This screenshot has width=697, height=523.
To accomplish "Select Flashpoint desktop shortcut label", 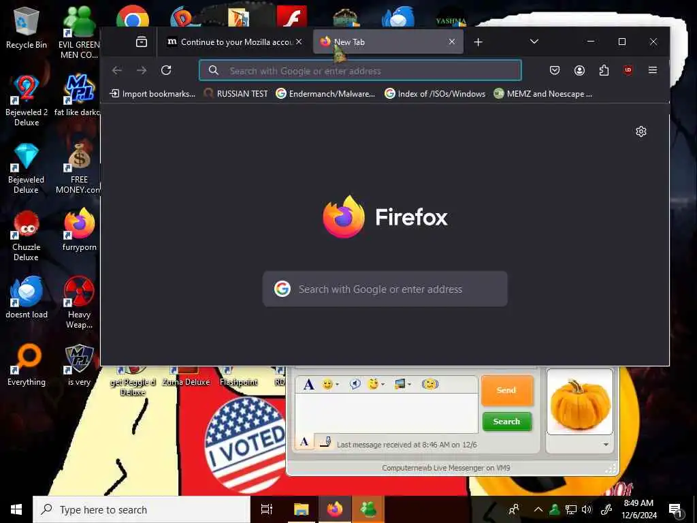I will pos(239,382).
